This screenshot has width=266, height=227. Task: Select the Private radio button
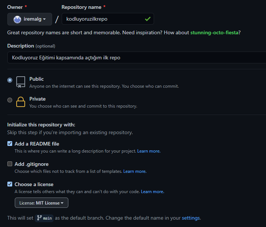pyautogui.click(x=10, y=100)
